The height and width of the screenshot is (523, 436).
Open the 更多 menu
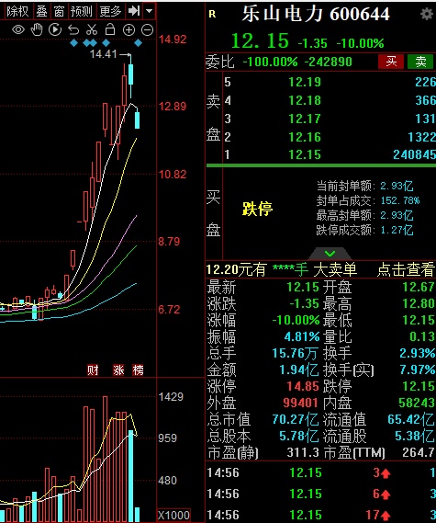pyautogui.click(x=110, y=11)
